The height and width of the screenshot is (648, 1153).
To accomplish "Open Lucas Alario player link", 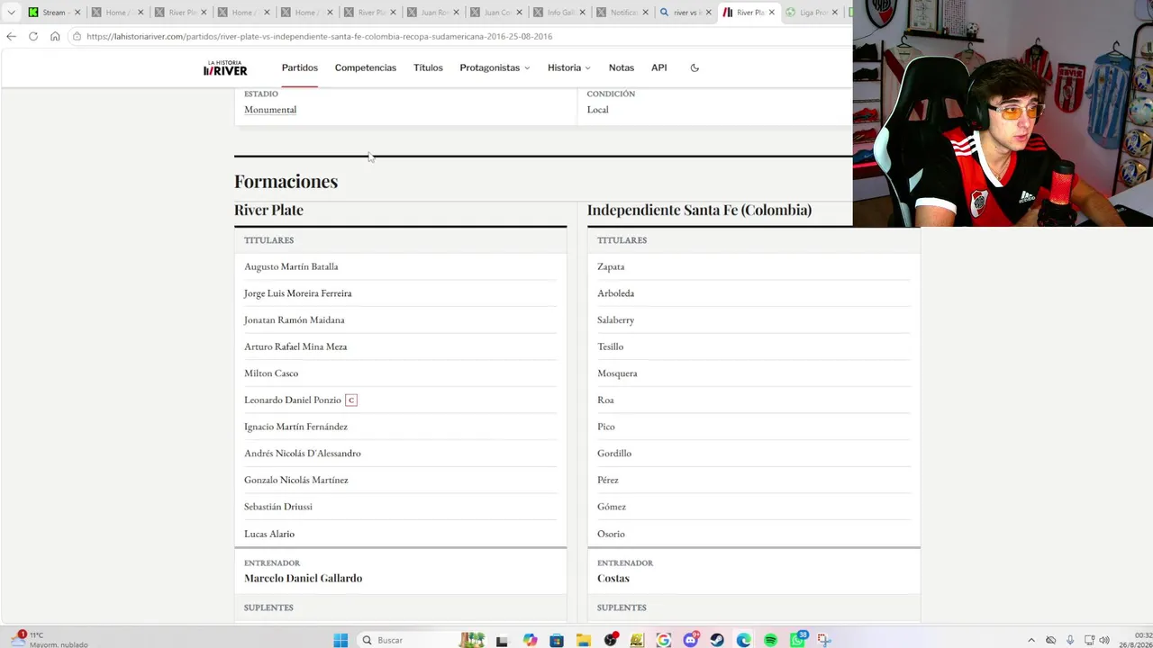I will (x=269, y=534).
